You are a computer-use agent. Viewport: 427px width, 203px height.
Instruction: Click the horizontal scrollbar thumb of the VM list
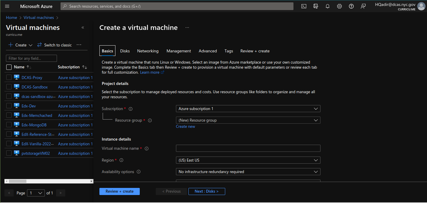point(18,181)
